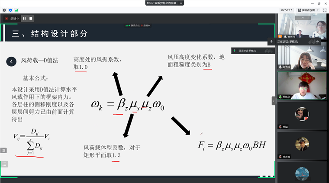
Task: Click upper outline icon at slide left edge
Action: click(x=3, y=150)
